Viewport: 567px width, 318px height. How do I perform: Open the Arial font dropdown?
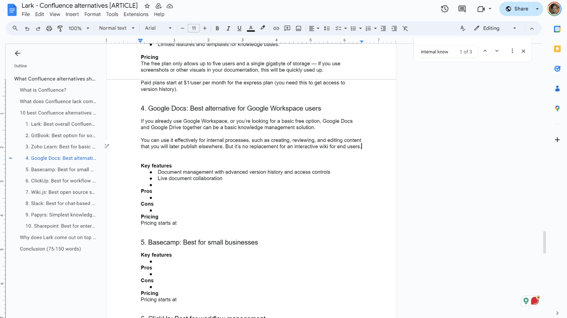tap(158, 28)
